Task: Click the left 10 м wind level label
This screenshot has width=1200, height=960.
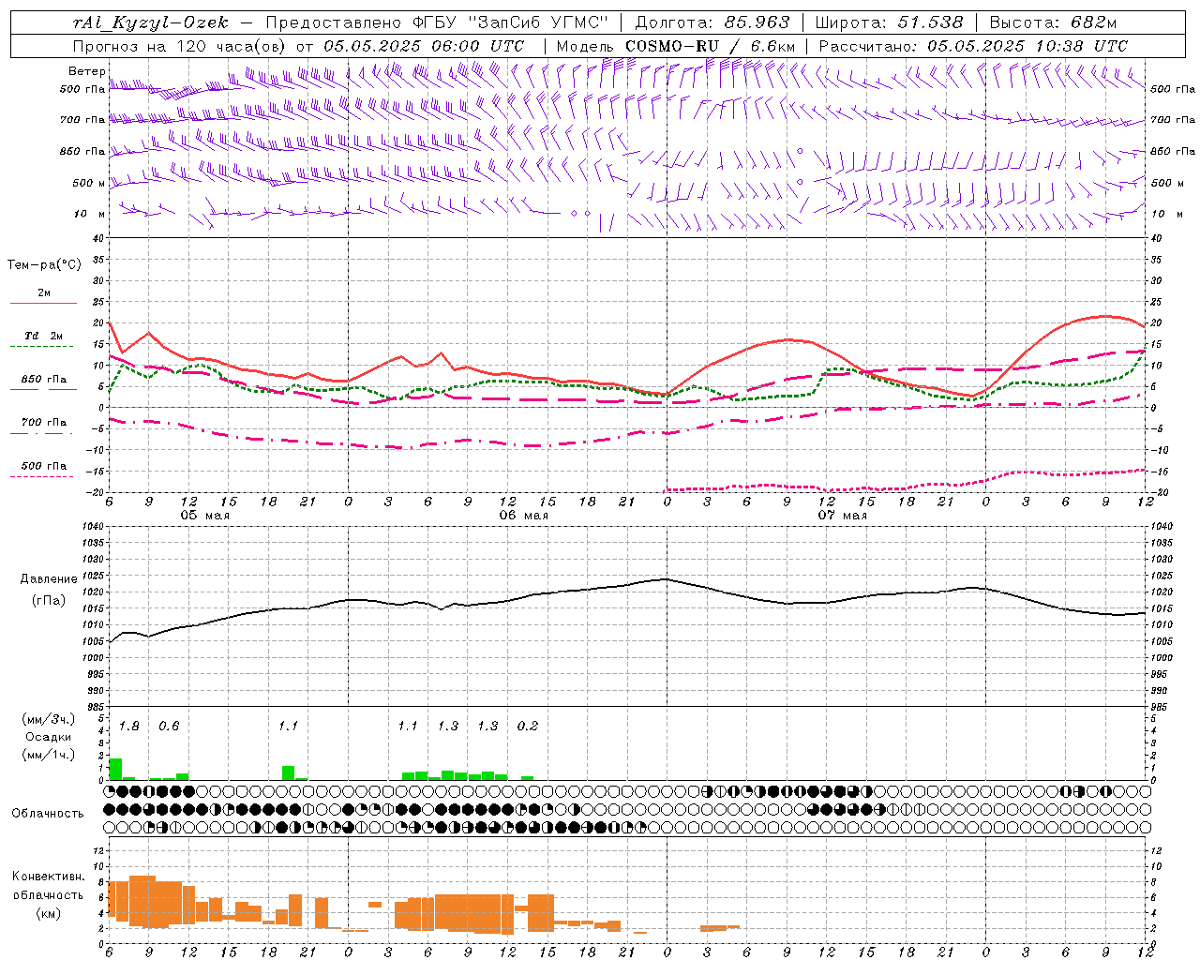Action: (89, 214)
